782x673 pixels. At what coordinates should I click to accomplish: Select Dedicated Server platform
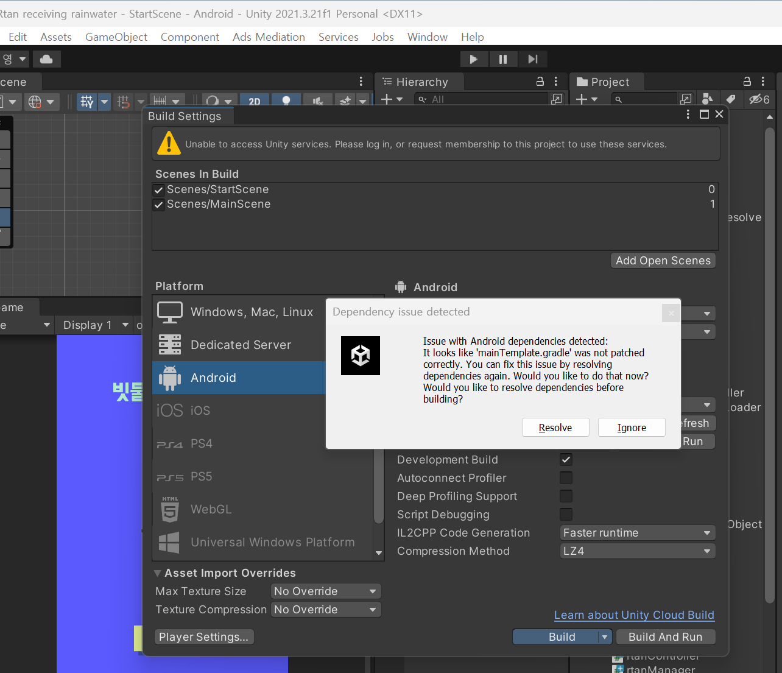tap(239, 345)
